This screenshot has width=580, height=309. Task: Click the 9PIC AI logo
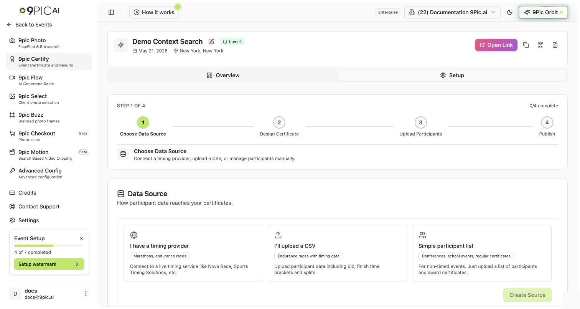click(x=40, y=10)
